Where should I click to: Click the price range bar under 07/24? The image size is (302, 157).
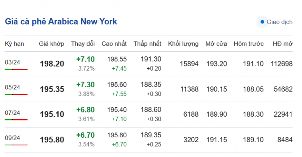tap(16, 120)
